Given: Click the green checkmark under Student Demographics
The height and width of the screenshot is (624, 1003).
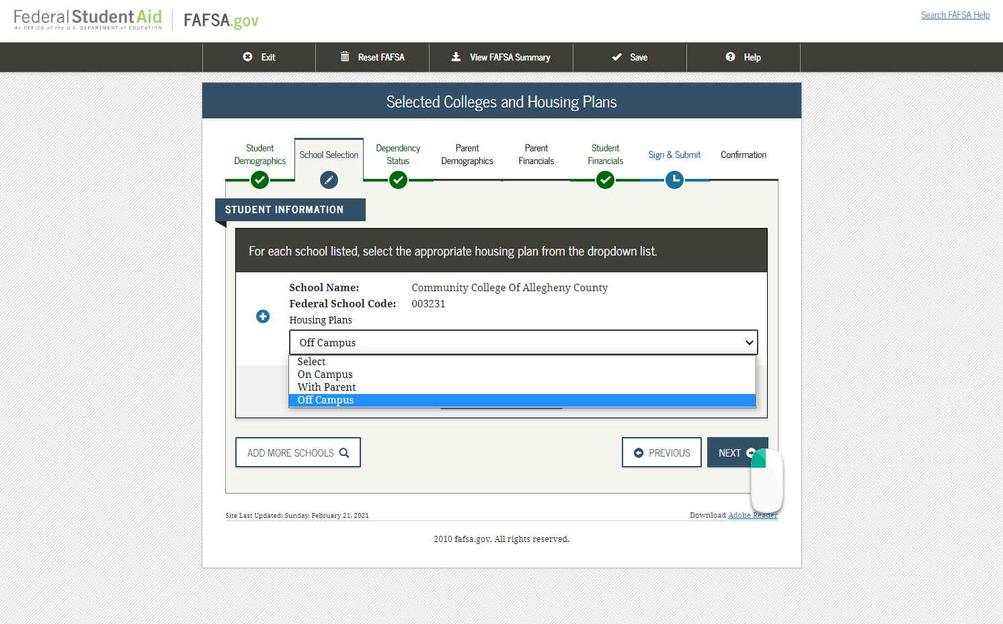Looking at the screenshot, I should coord(259,180).
